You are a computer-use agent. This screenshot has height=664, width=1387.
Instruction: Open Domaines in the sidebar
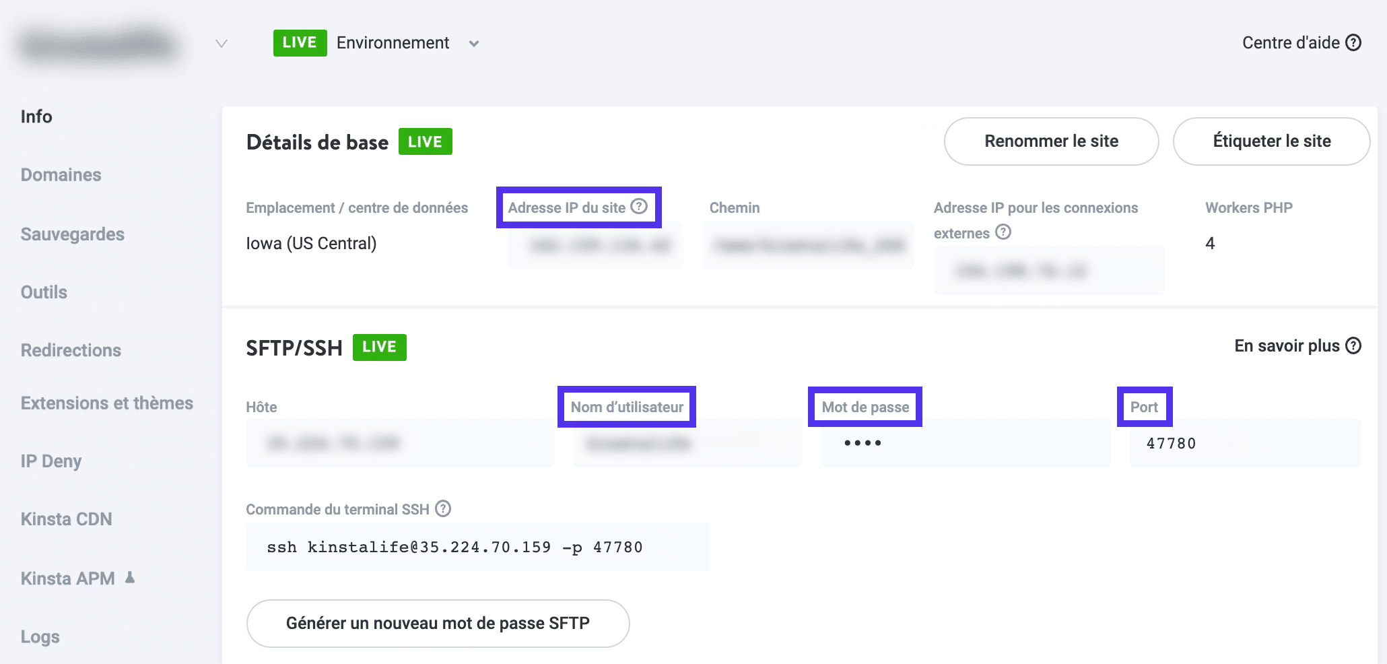click(60, 174)
